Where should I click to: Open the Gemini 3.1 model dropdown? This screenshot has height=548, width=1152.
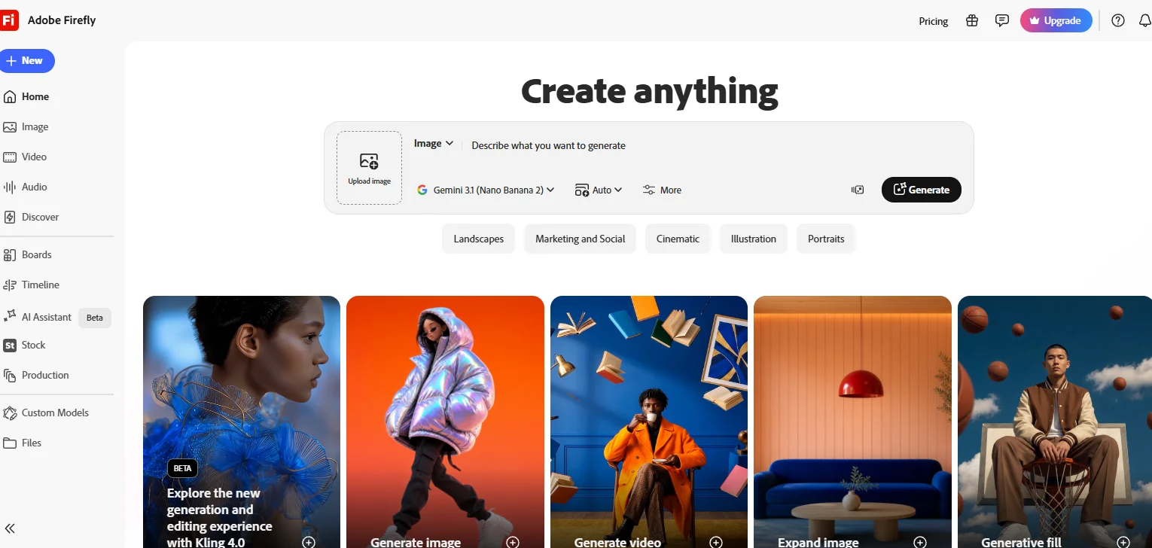pyautogui.click(x=486, y=190)
